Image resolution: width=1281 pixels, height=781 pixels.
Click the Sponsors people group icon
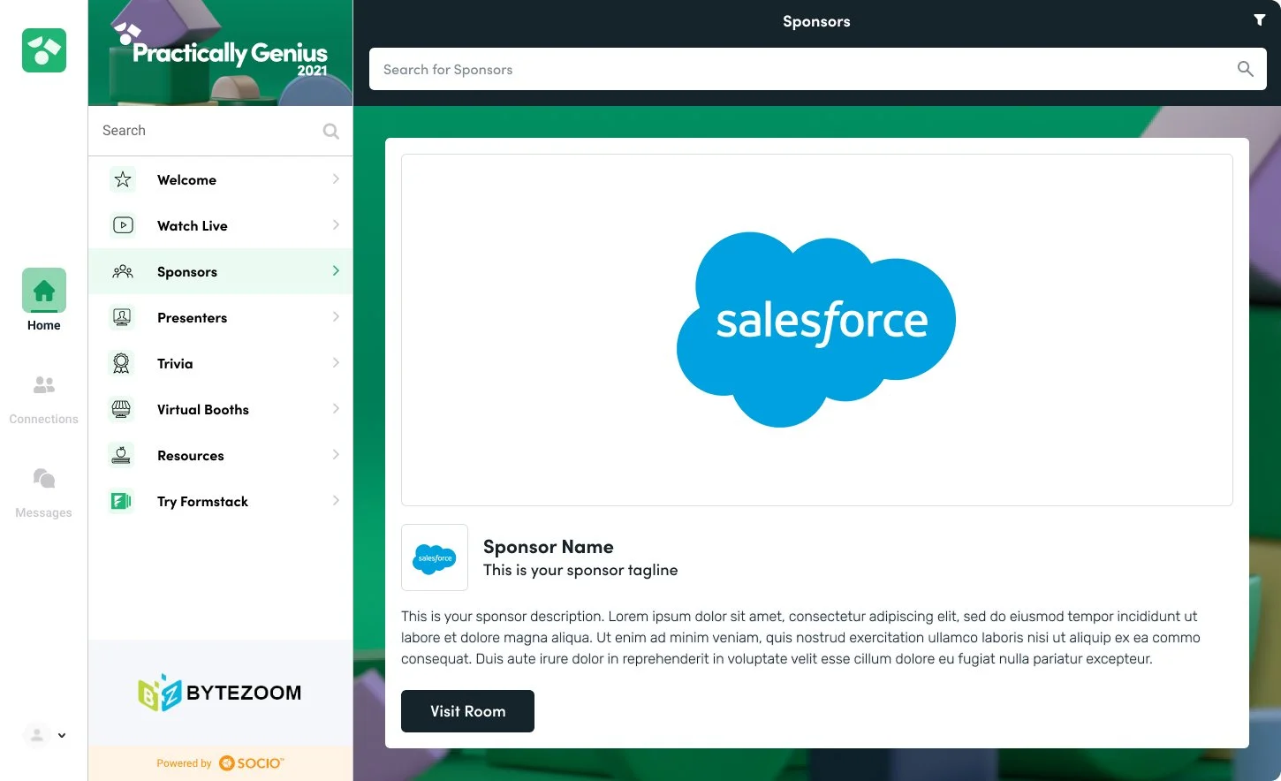click(122, 271)
